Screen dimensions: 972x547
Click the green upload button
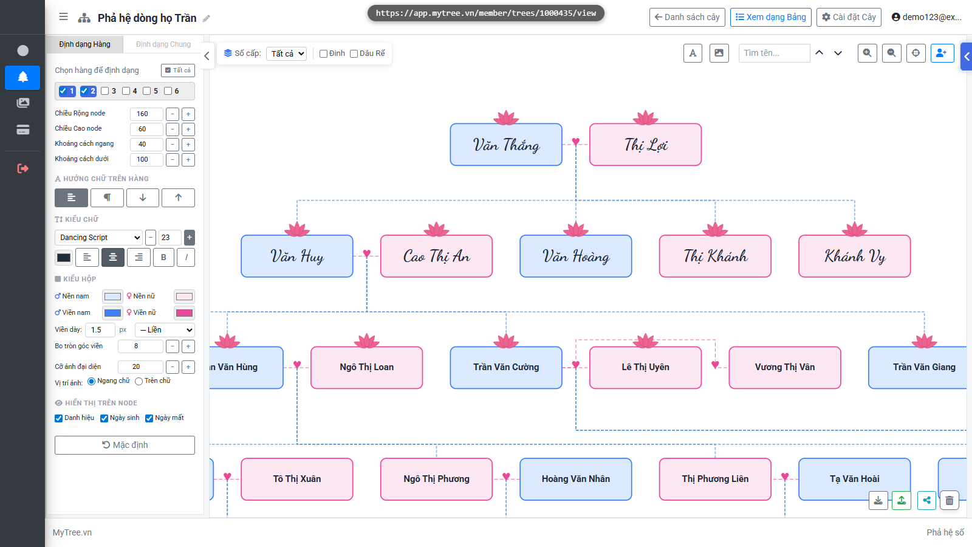click(902, 500)
